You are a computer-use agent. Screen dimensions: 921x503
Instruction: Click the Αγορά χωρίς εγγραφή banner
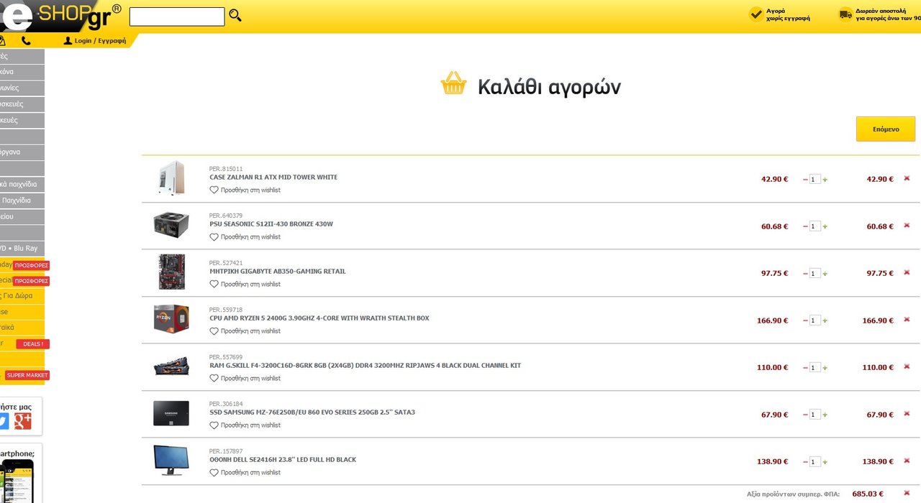780,14
